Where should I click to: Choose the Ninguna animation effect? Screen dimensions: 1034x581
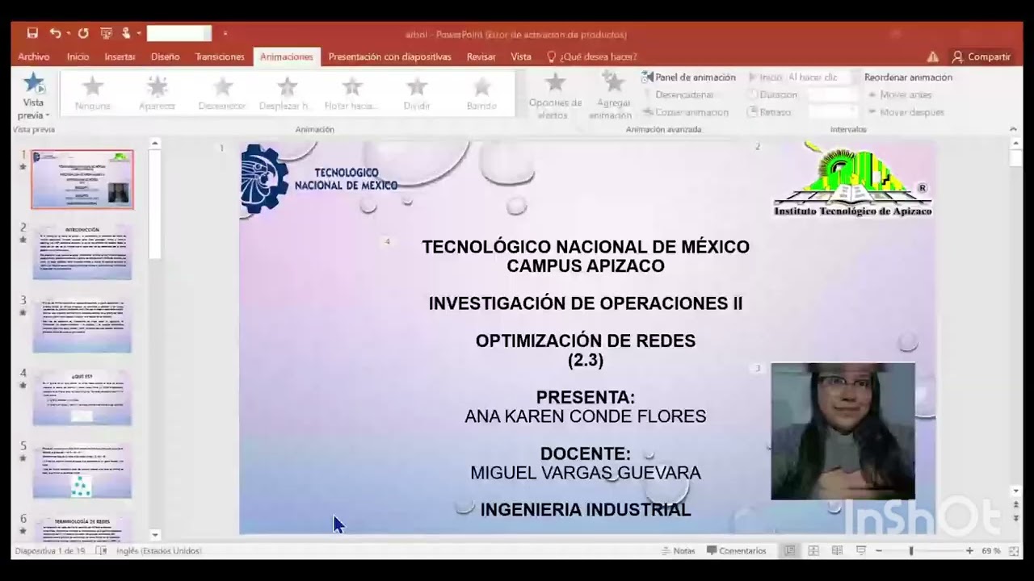tap(93, 94)
